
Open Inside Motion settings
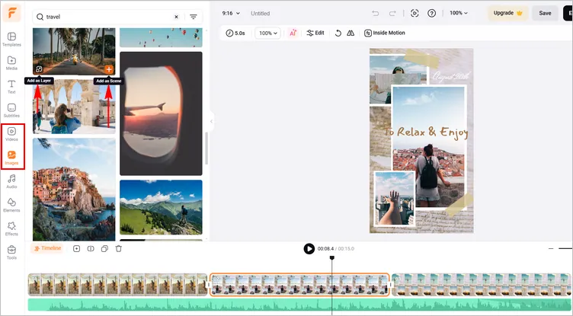385,33
